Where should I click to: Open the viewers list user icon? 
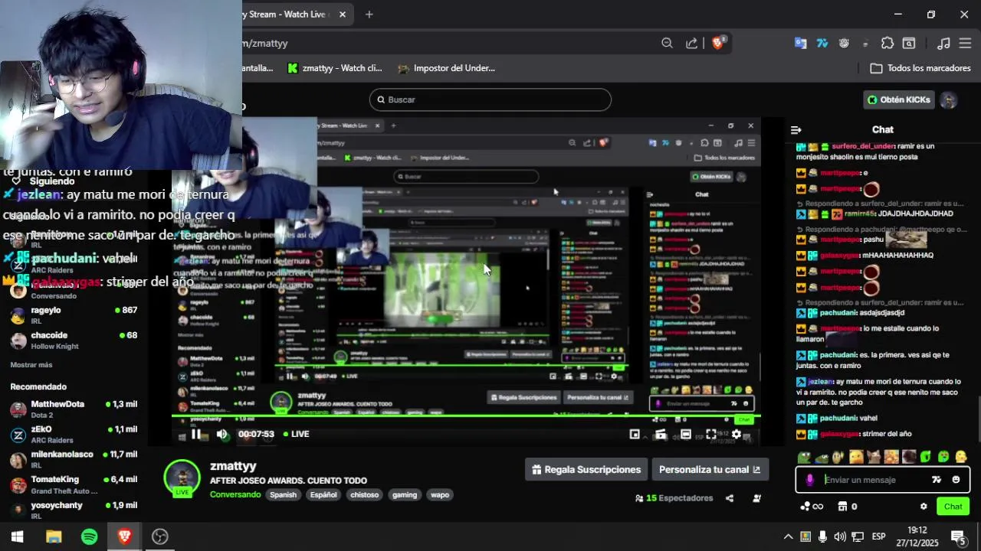(757, 498)
